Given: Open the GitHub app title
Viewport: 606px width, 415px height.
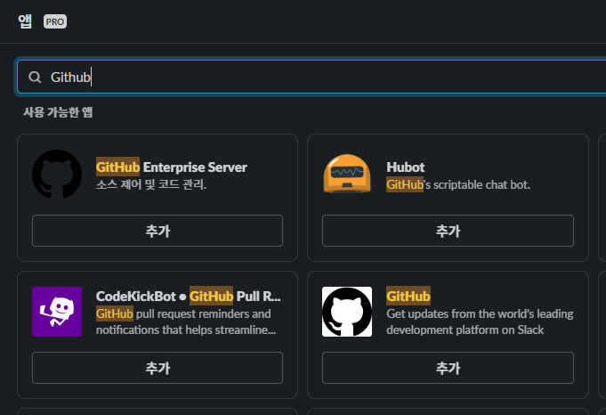Looking at the screenshot, I should tap(408, 297).
